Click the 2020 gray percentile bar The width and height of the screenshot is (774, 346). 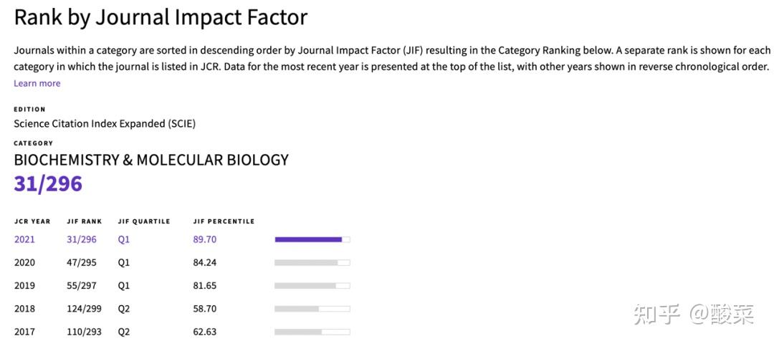pyautogui.click(x=312, y=263)
